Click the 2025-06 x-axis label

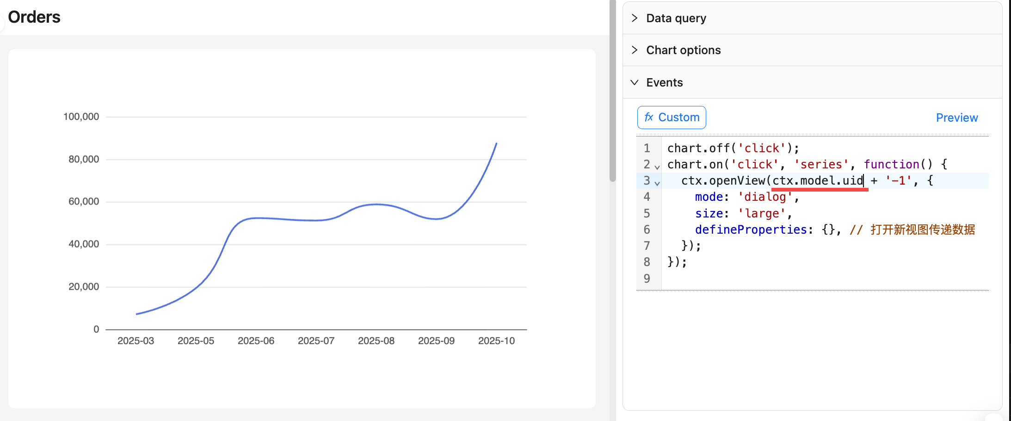[x=256, y=341]
